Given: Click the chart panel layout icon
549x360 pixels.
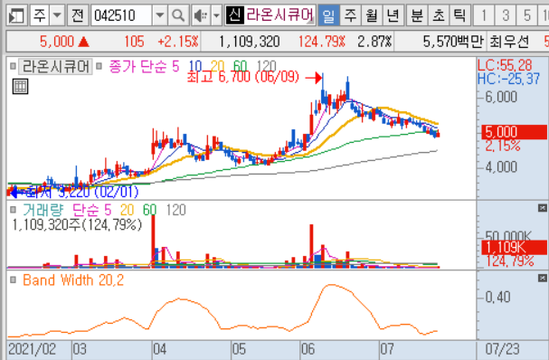Looking at the screenshot, I should point(16,15).
